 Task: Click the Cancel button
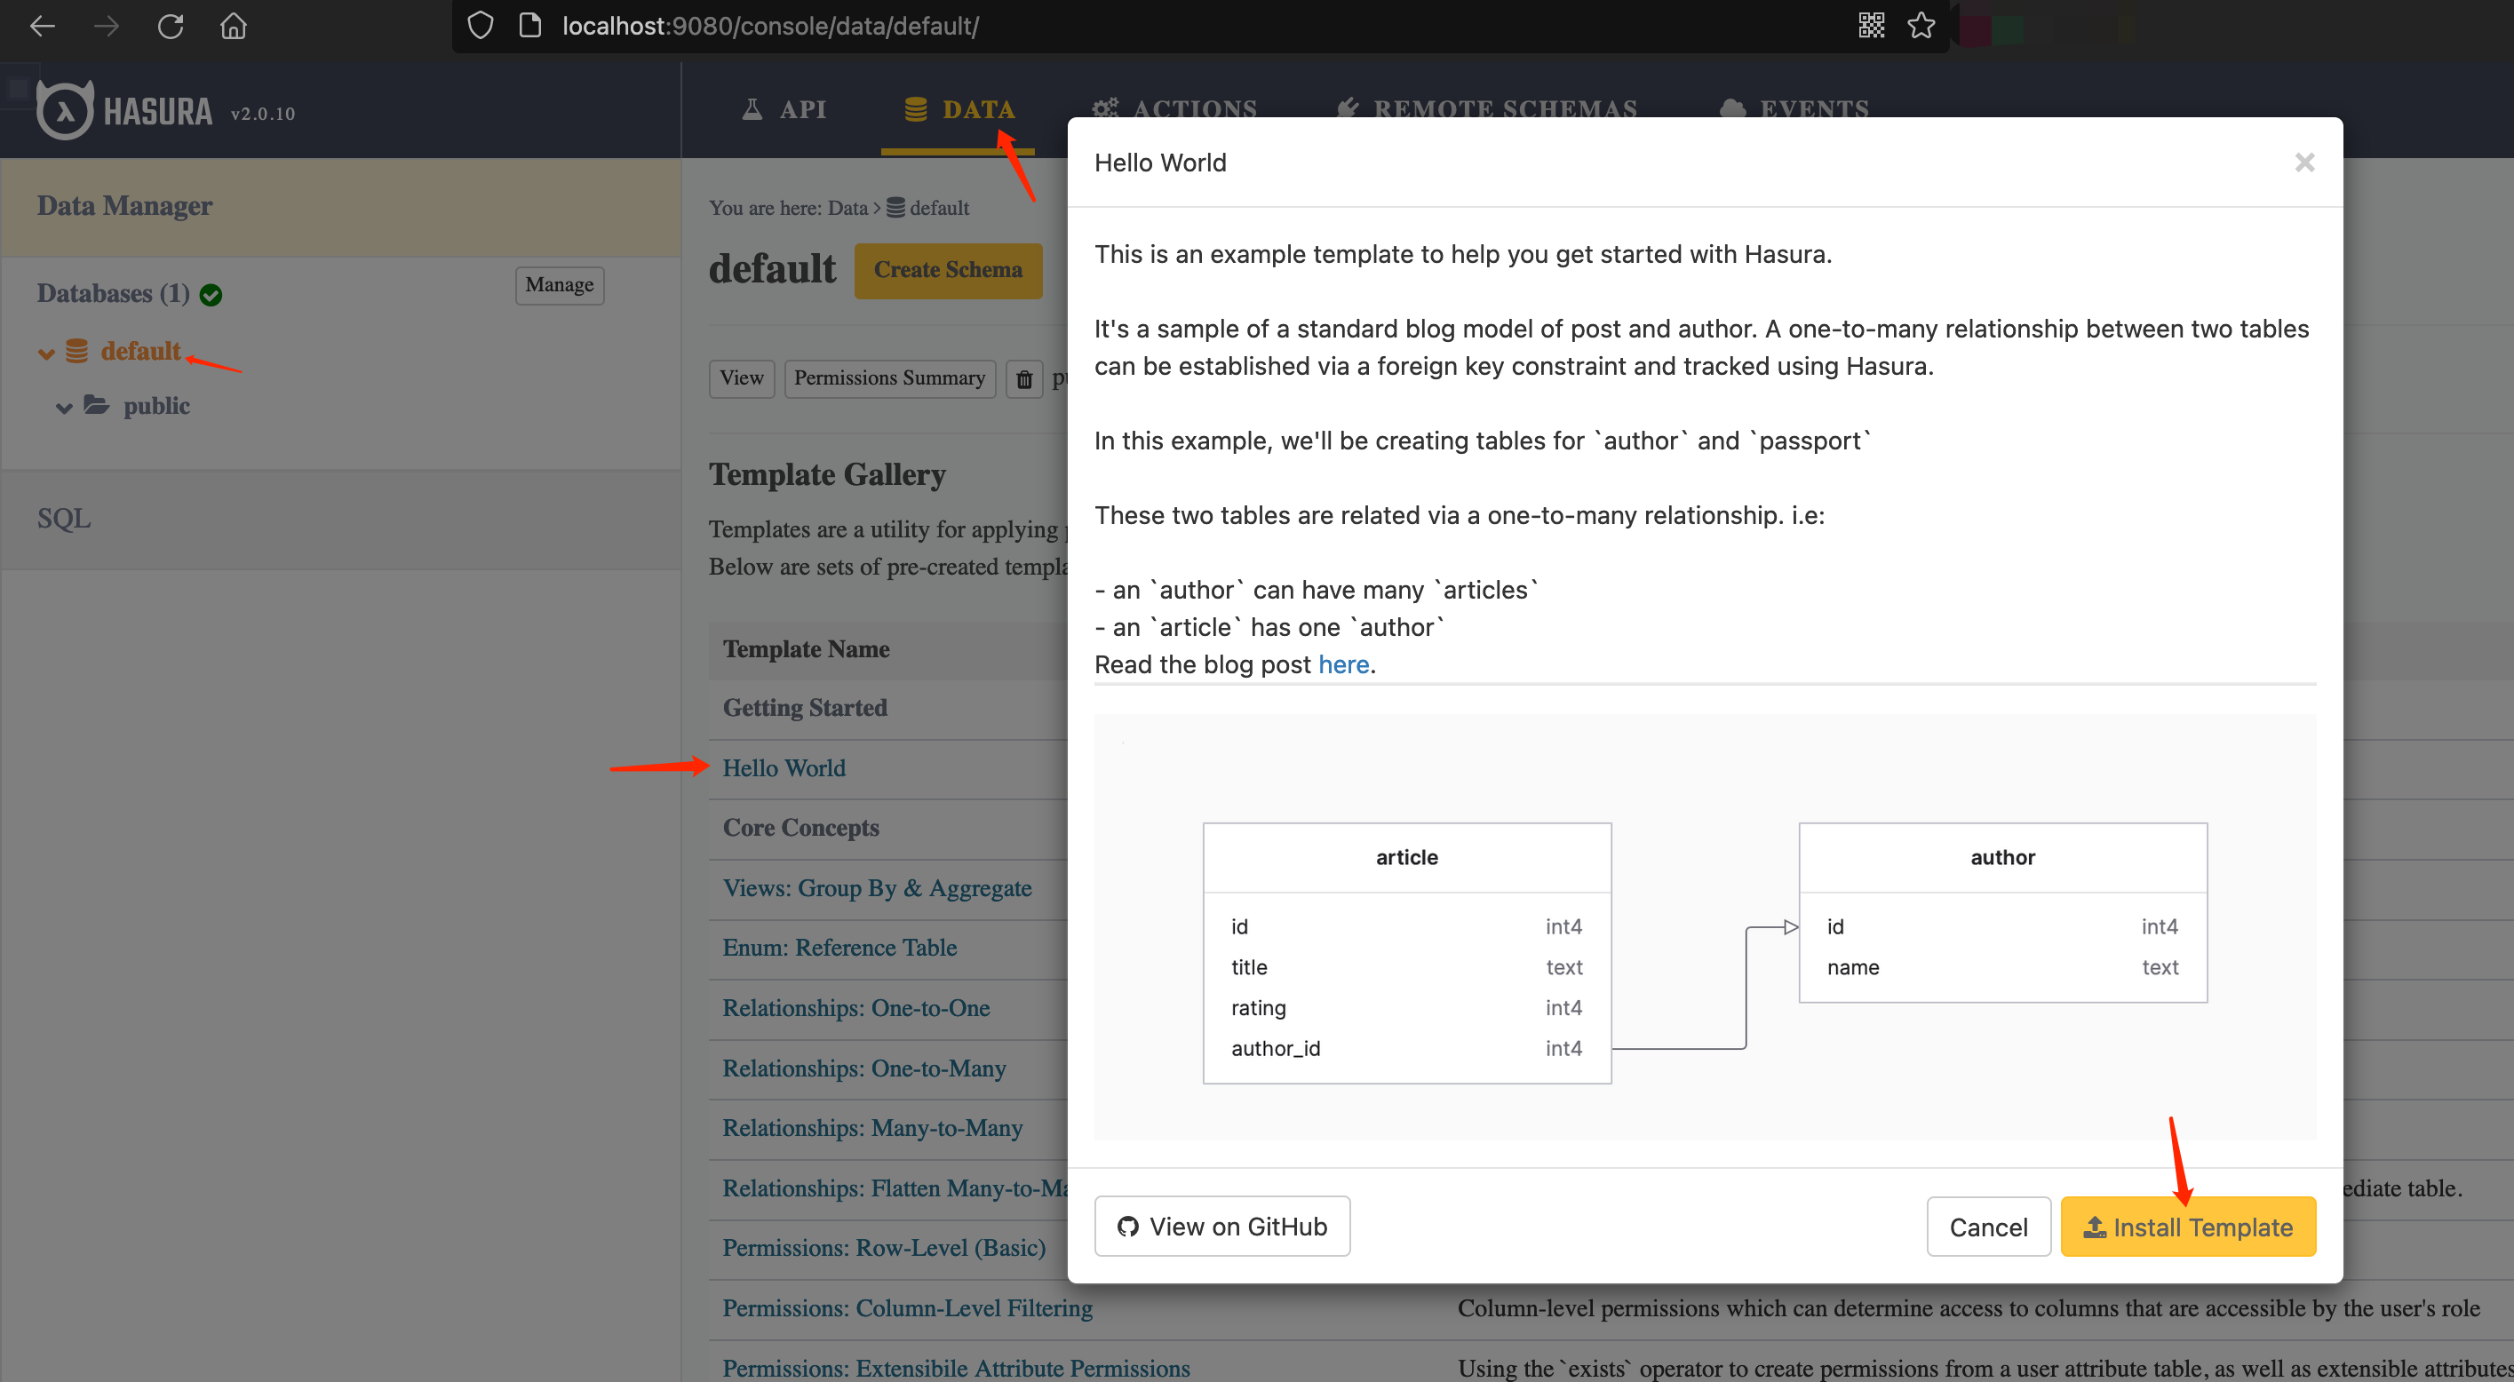[1988, 1227]
